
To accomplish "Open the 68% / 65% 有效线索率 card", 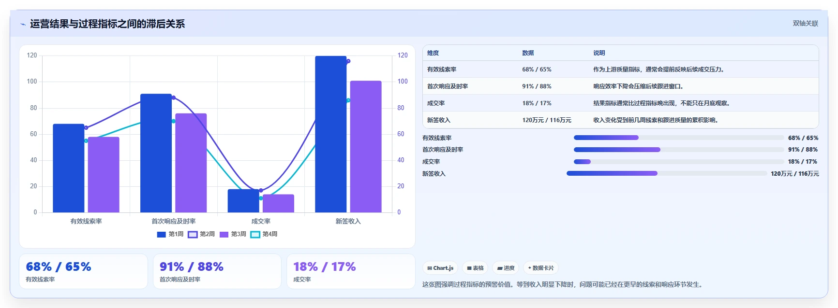I will point(83,271).
